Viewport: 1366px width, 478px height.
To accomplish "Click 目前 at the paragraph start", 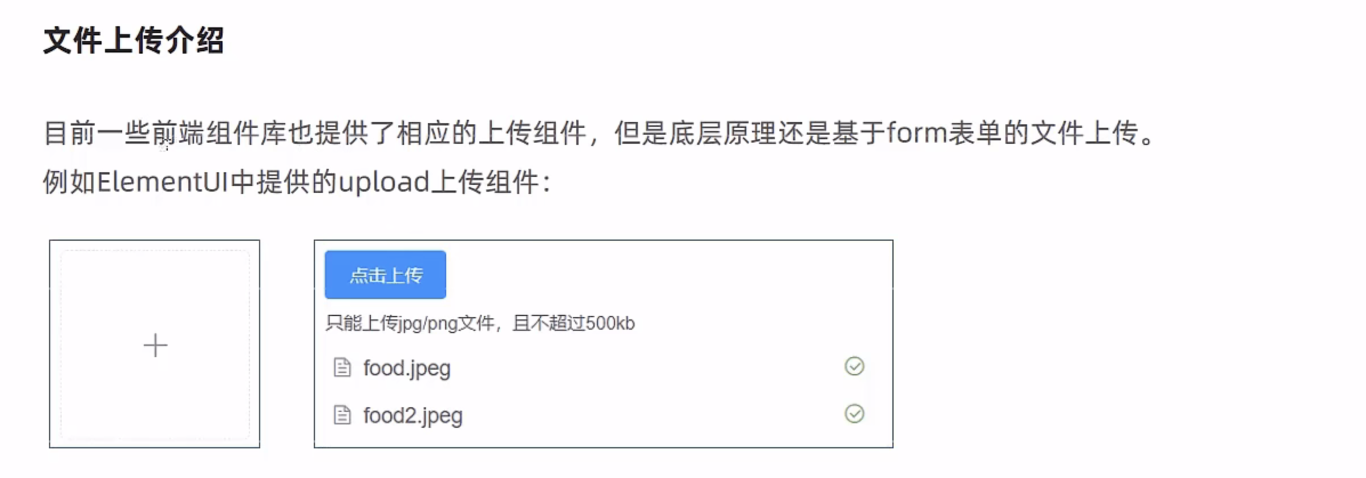I will [x=70, y=133].
